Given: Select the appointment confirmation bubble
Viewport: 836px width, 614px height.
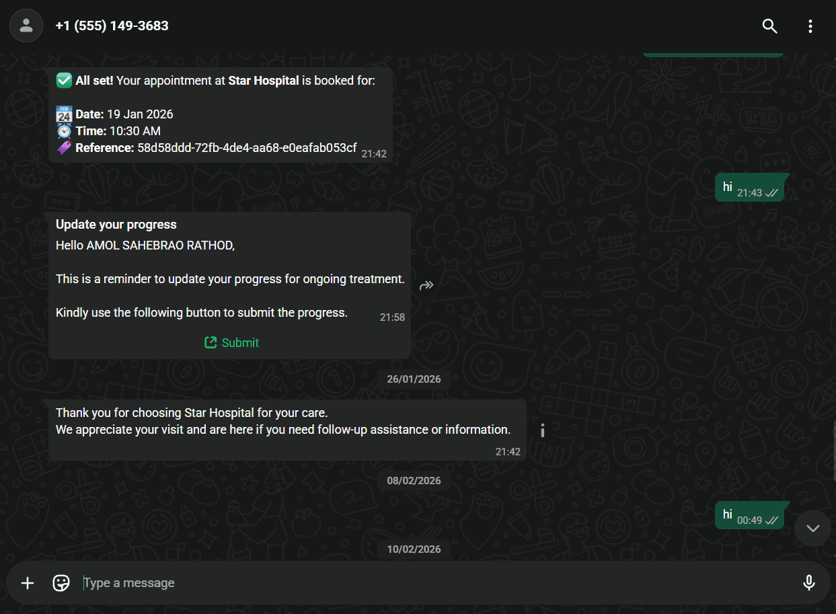Looking at the screenshot, I should point(222,114).
